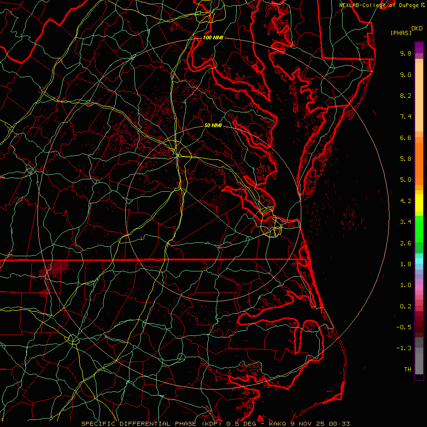
Task: Click the yellow band of the color bar
Action: [x=419, y=203]
